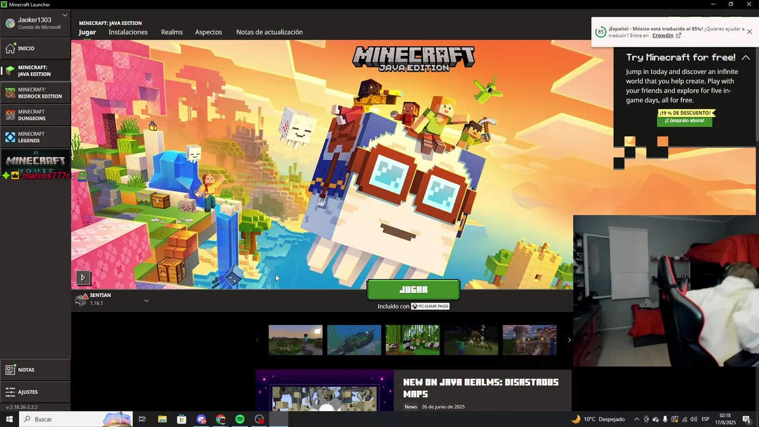
Task: Open OBS Studio from the taskbar
Action: [x=259, y=419]
